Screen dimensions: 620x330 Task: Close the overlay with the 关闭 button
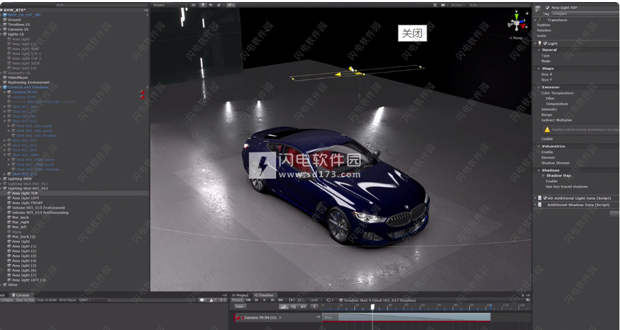point(412,34)
